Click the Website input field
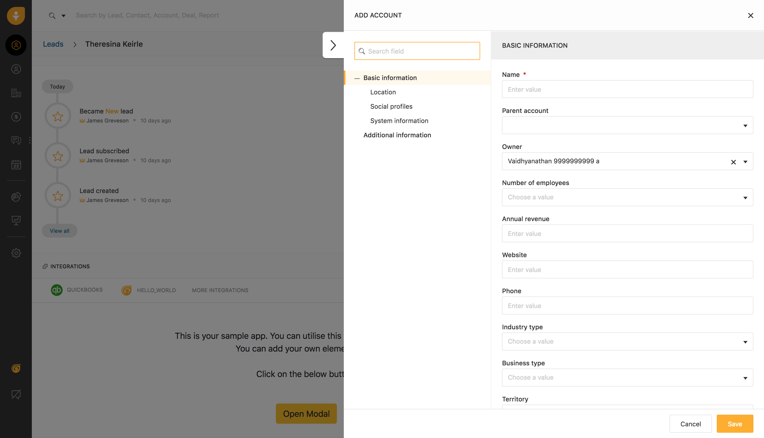Image resolution: width=764 pixels, height=438 pixels. (627, 269)
